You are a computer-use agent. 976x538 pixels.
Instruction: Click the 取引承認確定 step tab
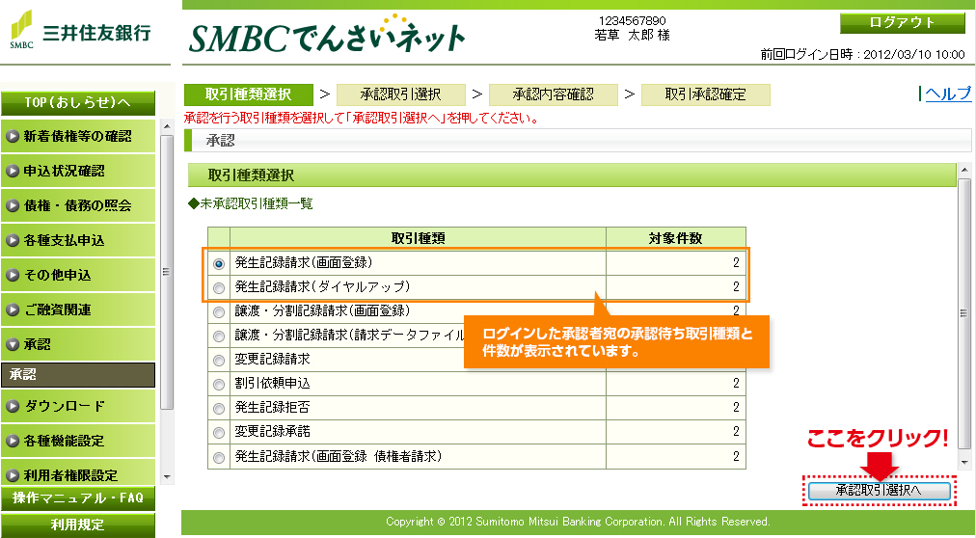(x=706, y=94)
